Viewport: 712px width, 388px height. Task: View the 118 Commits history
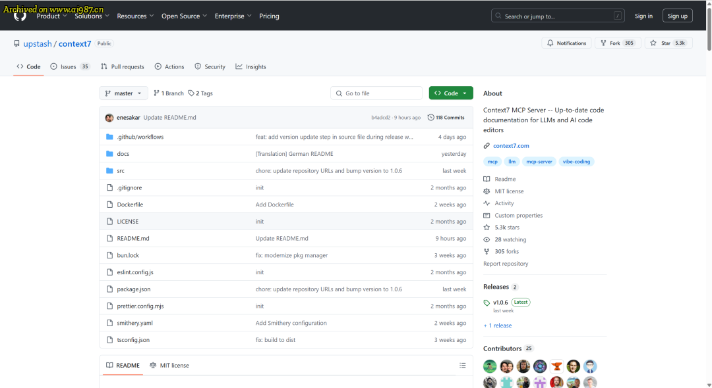tap(446, 118)
